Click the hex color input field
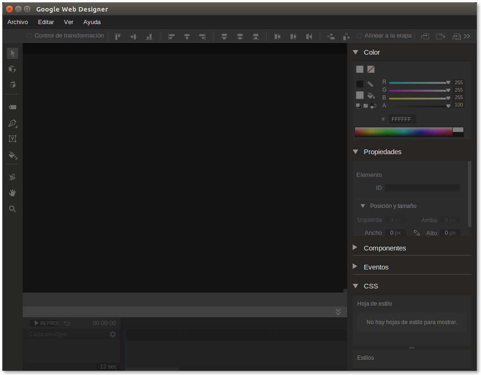Screen dimensions: 481x375 click(x=402, y=119)
